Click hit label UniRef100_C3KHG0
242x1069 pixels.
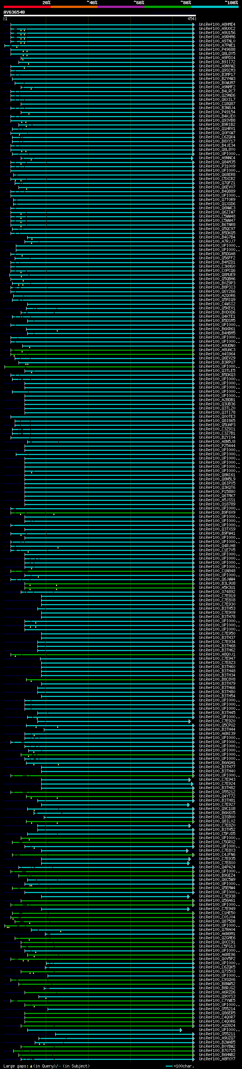(x=217, y=267)
